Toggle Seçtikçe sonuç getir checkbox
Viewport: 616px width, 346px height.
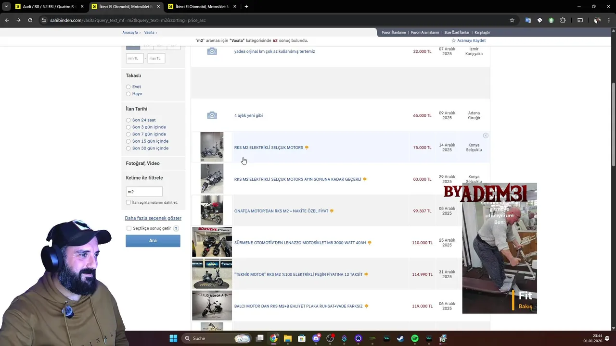click(129, 228)
